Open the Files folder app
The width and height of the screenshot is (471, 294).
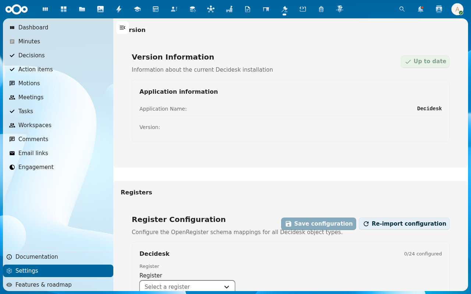coord(82,9)
